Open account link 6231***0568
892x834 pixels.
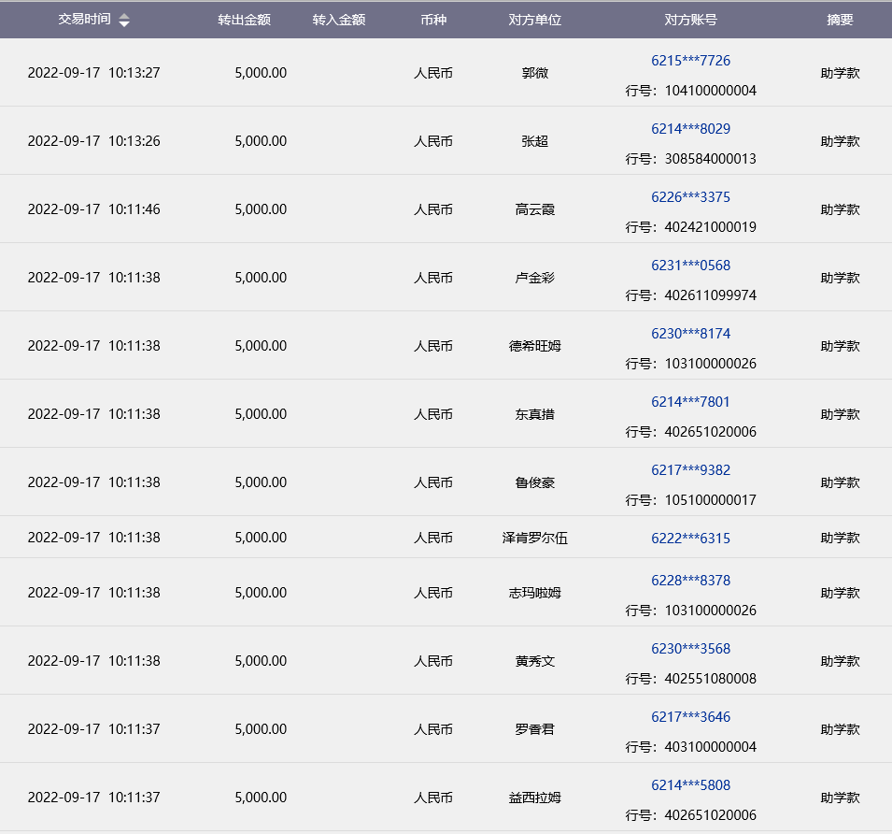click(690, 266)
